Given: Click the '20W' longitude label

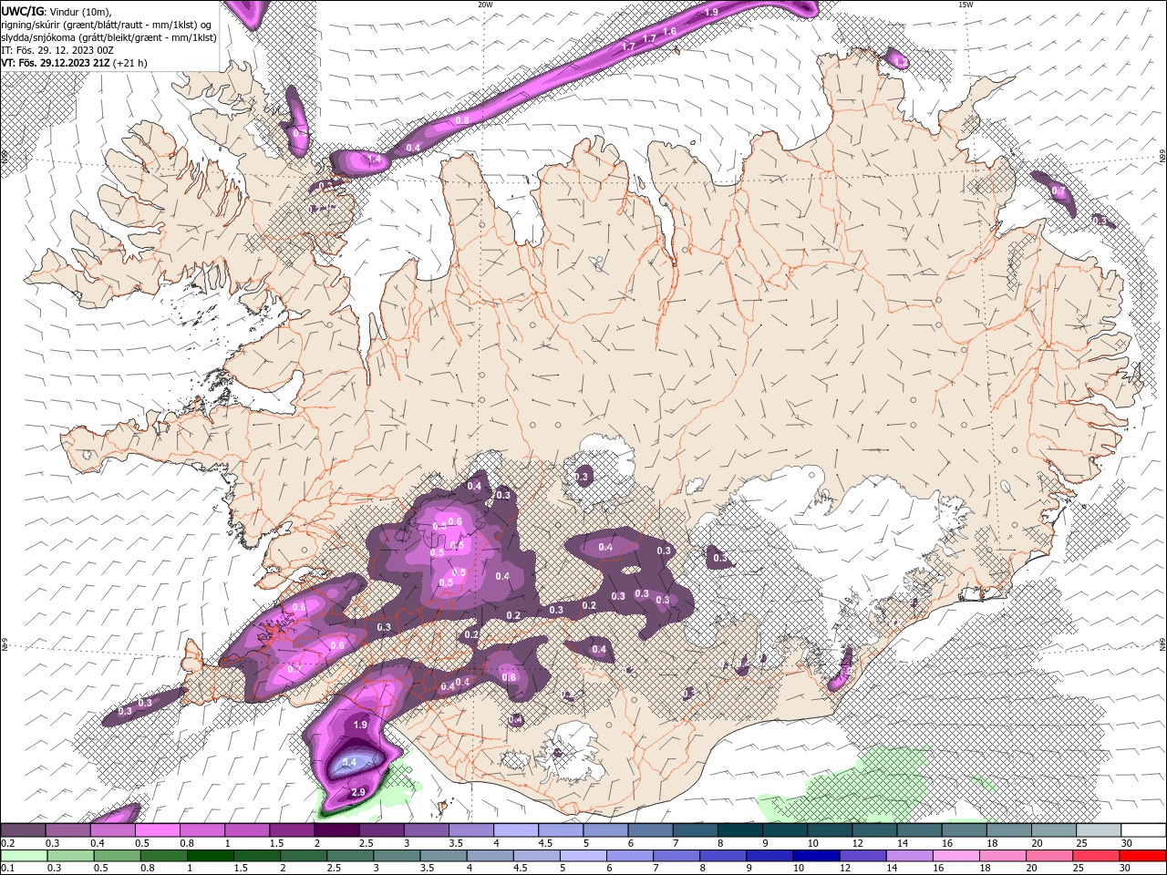Looking at the screenshot, I should (x=485, y=4).
